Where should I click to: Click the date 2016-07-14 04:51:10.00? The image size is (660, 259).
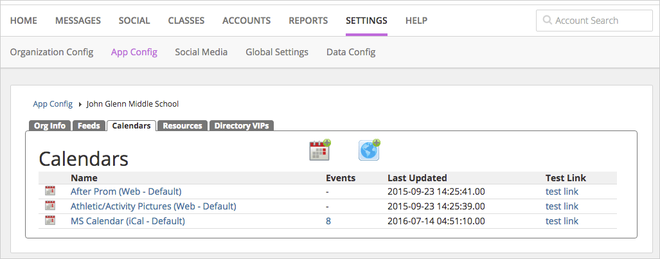click(436, 221)
